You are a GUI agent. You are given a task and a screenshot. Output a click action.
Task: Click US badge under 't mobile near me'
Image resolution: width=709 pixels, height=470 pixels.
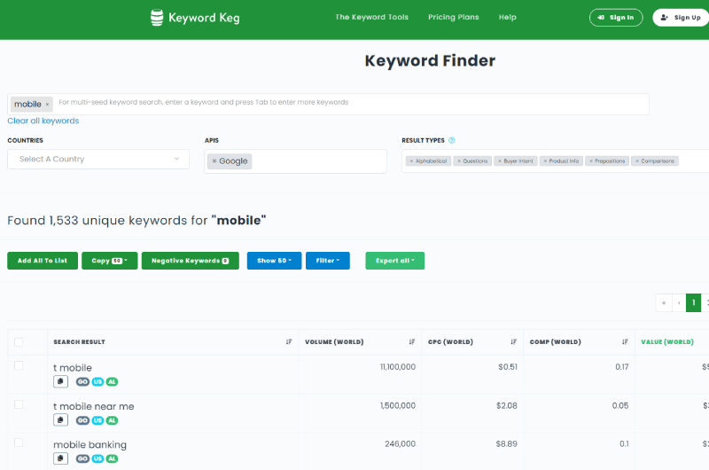click(97, 420)
